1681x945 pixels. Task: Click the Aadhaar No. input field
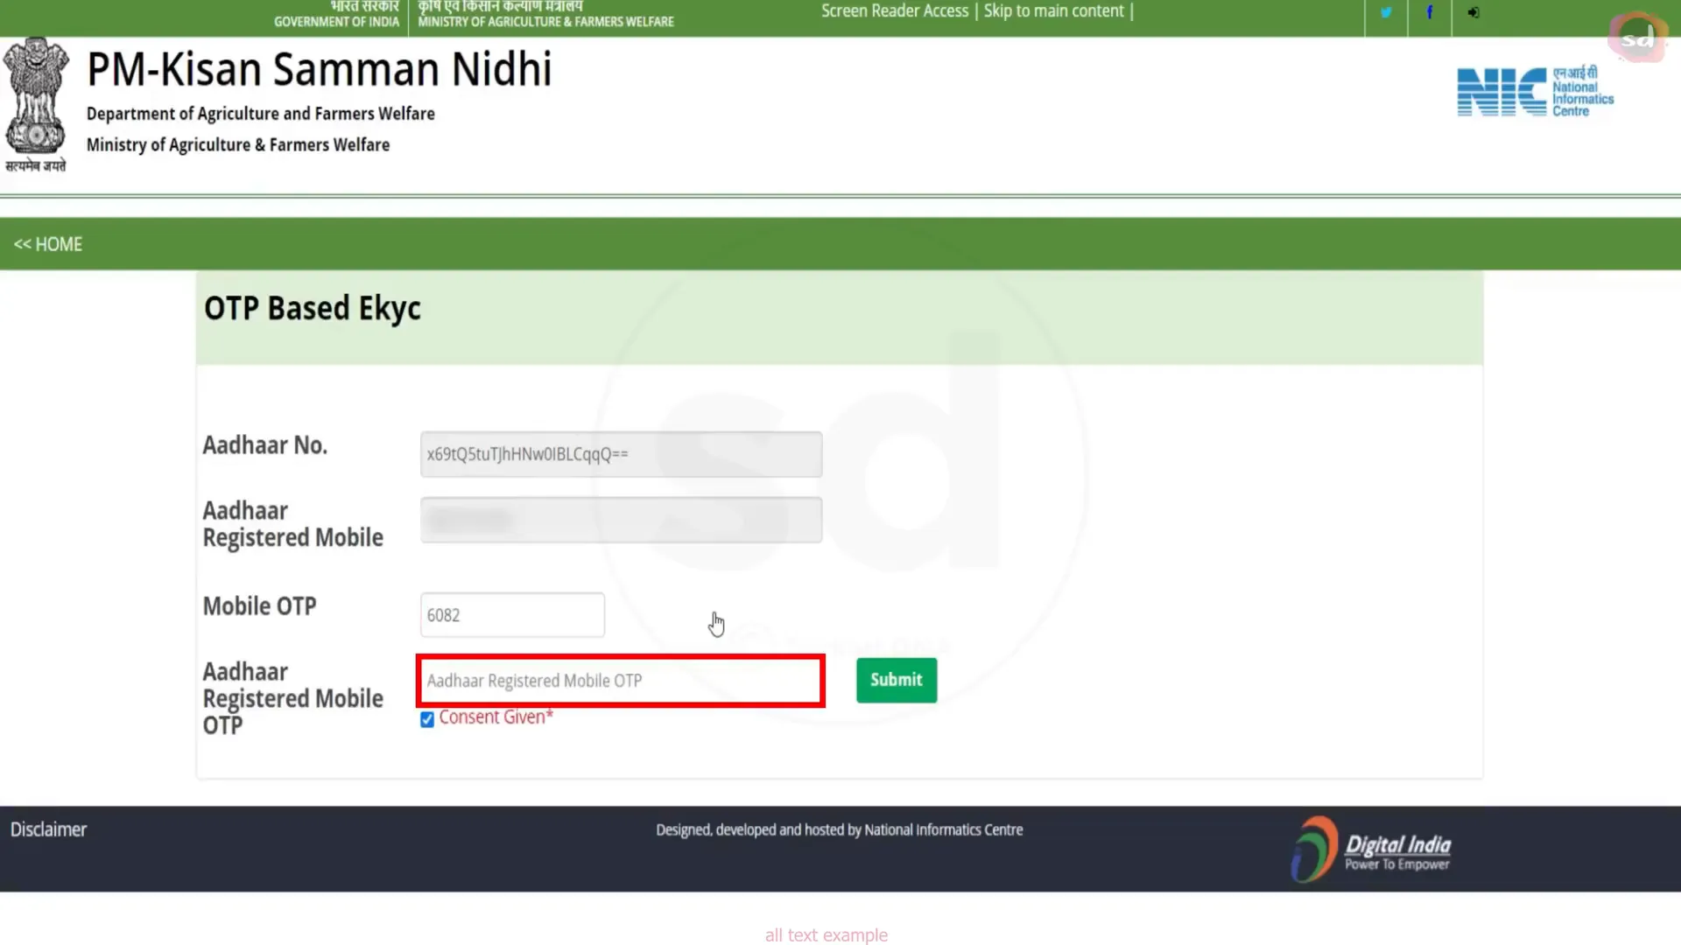pos(621,454)
